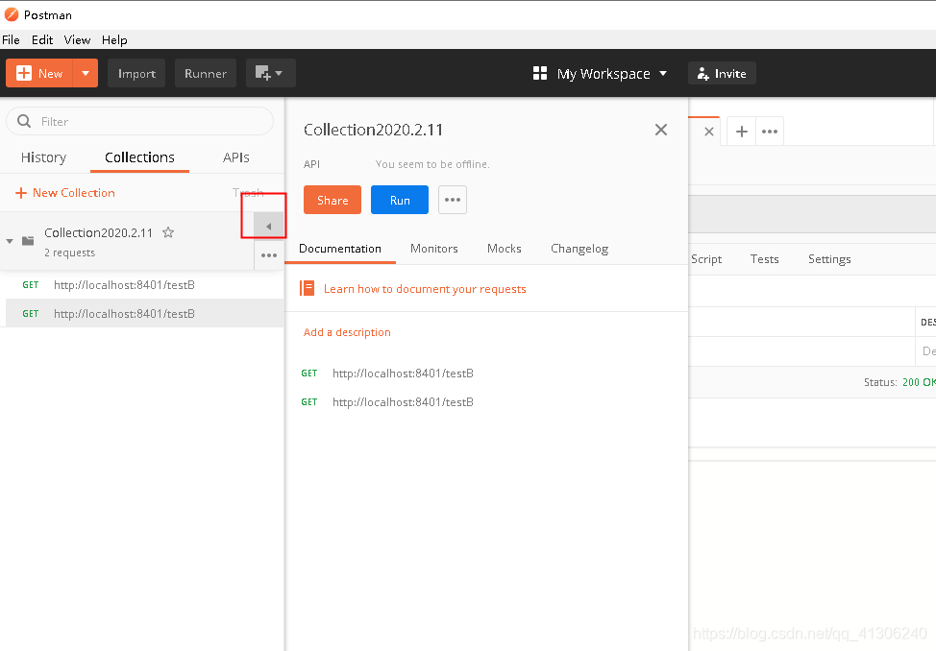Switch to the Collections sidebar tab

(x=139, y=157)
